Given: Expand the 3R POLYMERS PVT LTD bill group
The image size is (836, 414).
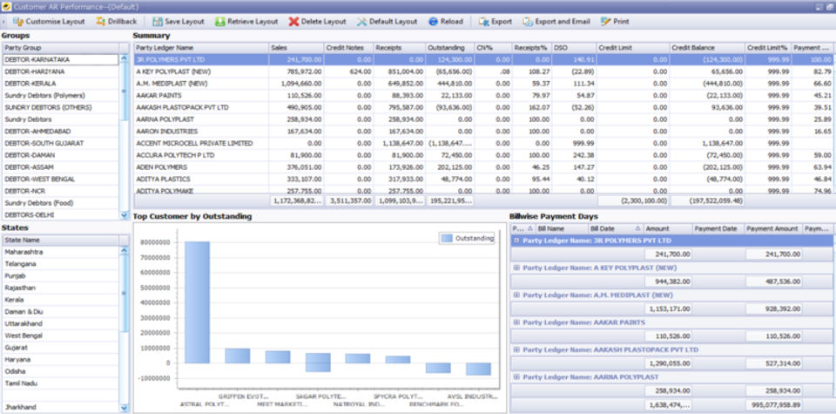Looking at the screenshot, I should coord(517,240).
